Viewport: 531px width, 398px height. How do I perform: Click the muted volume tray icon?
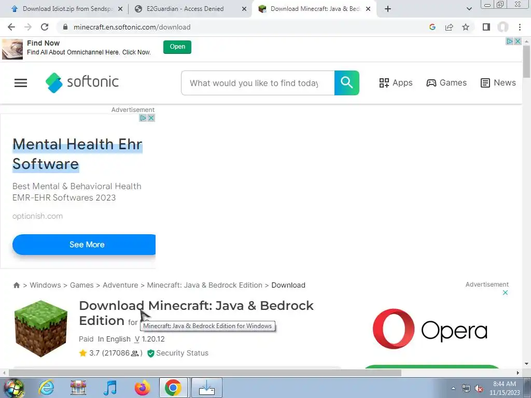click(479, 389)
